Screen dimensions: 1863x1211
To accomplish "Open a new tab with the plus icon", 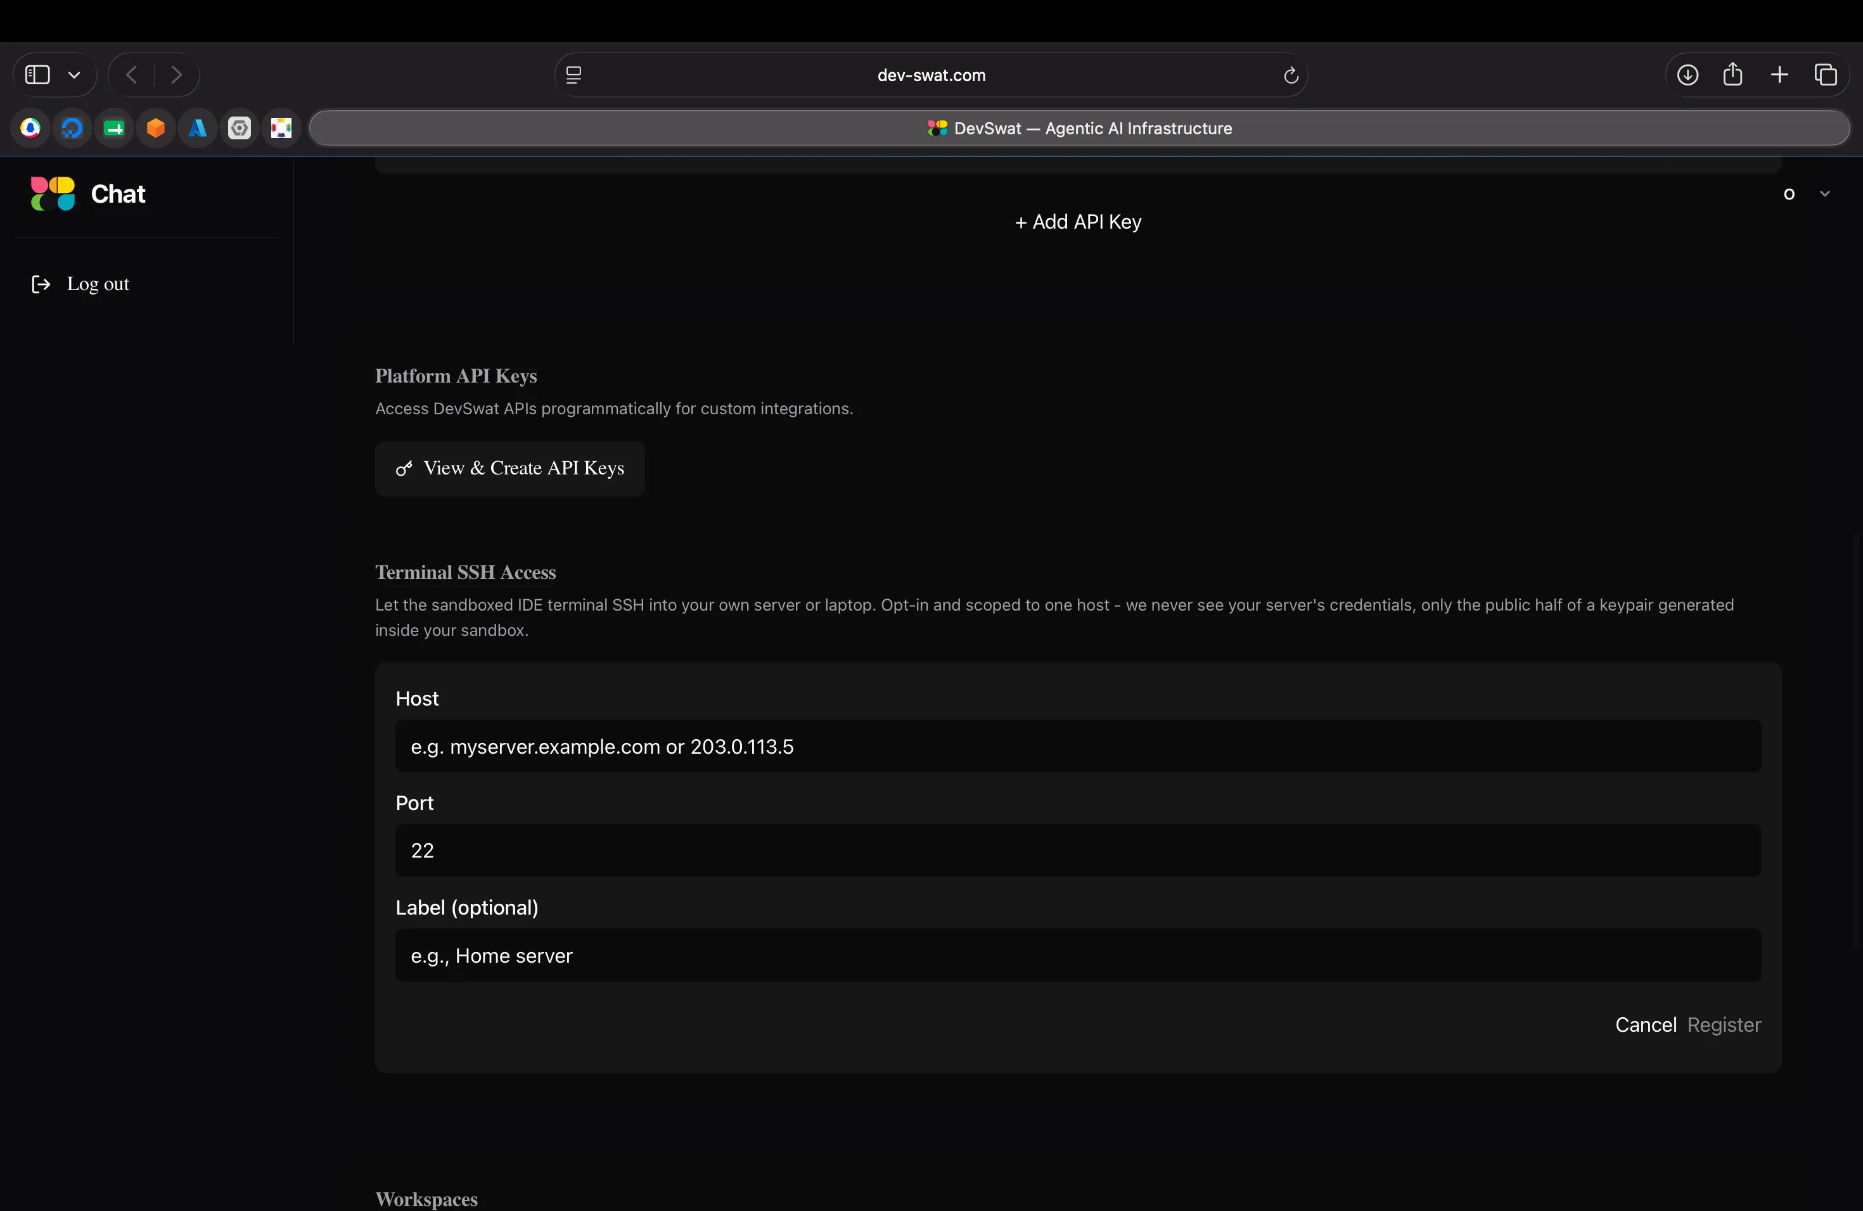I will point(1779,75).
